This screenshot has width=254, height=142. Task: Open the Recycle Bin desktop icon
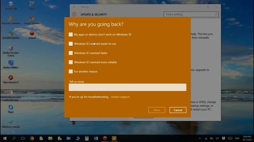point(11,5)
